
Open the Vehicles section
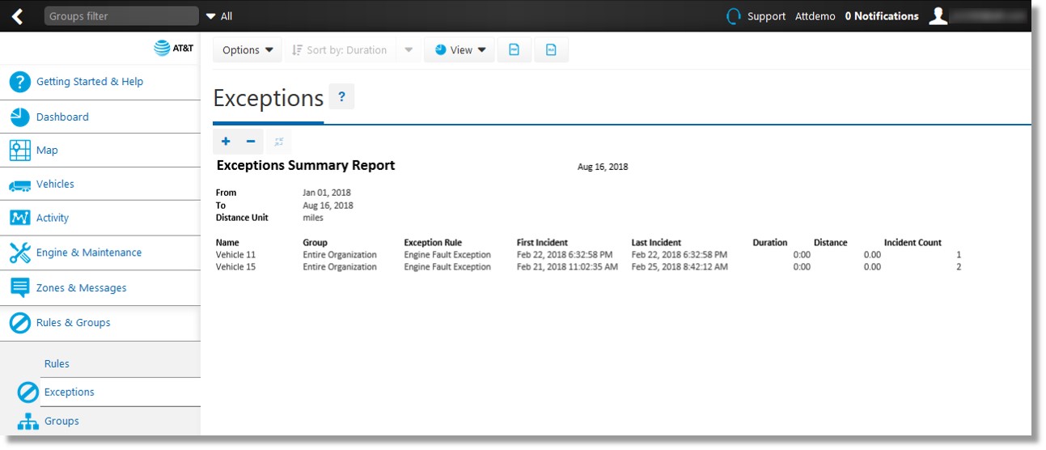coord(55,185)
